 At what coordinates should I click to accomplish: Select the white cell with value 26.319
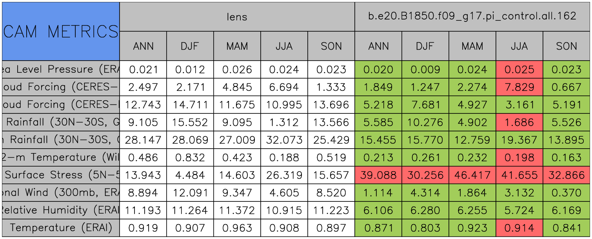click(x=284, y=175)
